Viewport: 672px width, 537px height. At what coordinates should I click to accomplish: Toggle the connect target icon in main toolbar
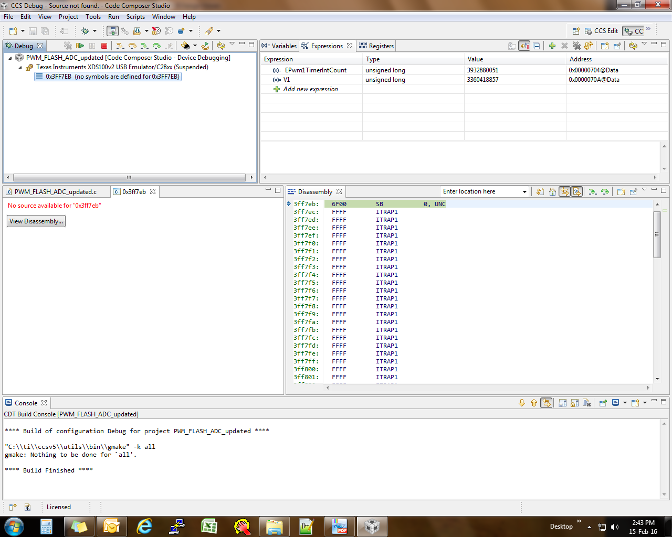(x=113, y=31)
